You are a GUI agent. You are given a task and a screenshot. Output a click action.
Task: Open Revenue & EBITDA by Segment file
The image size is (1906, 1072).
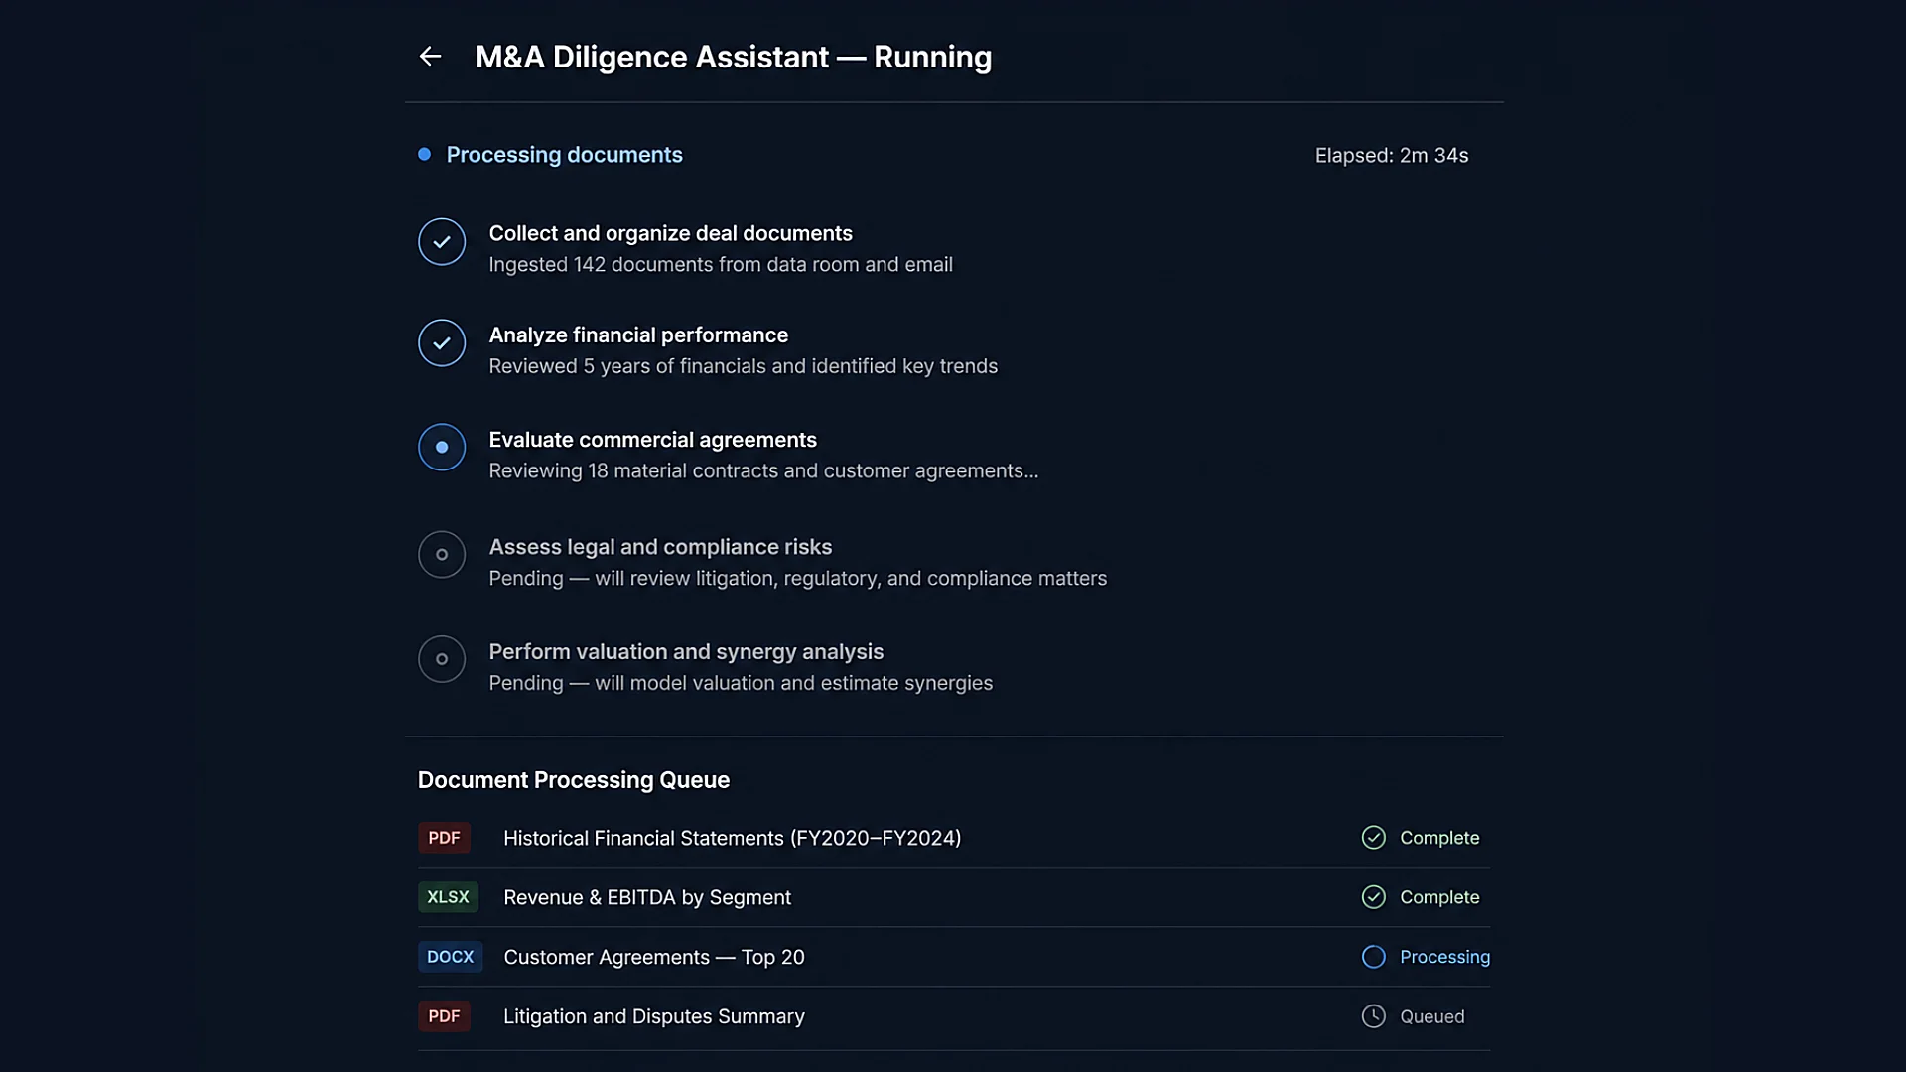[647, 898]
